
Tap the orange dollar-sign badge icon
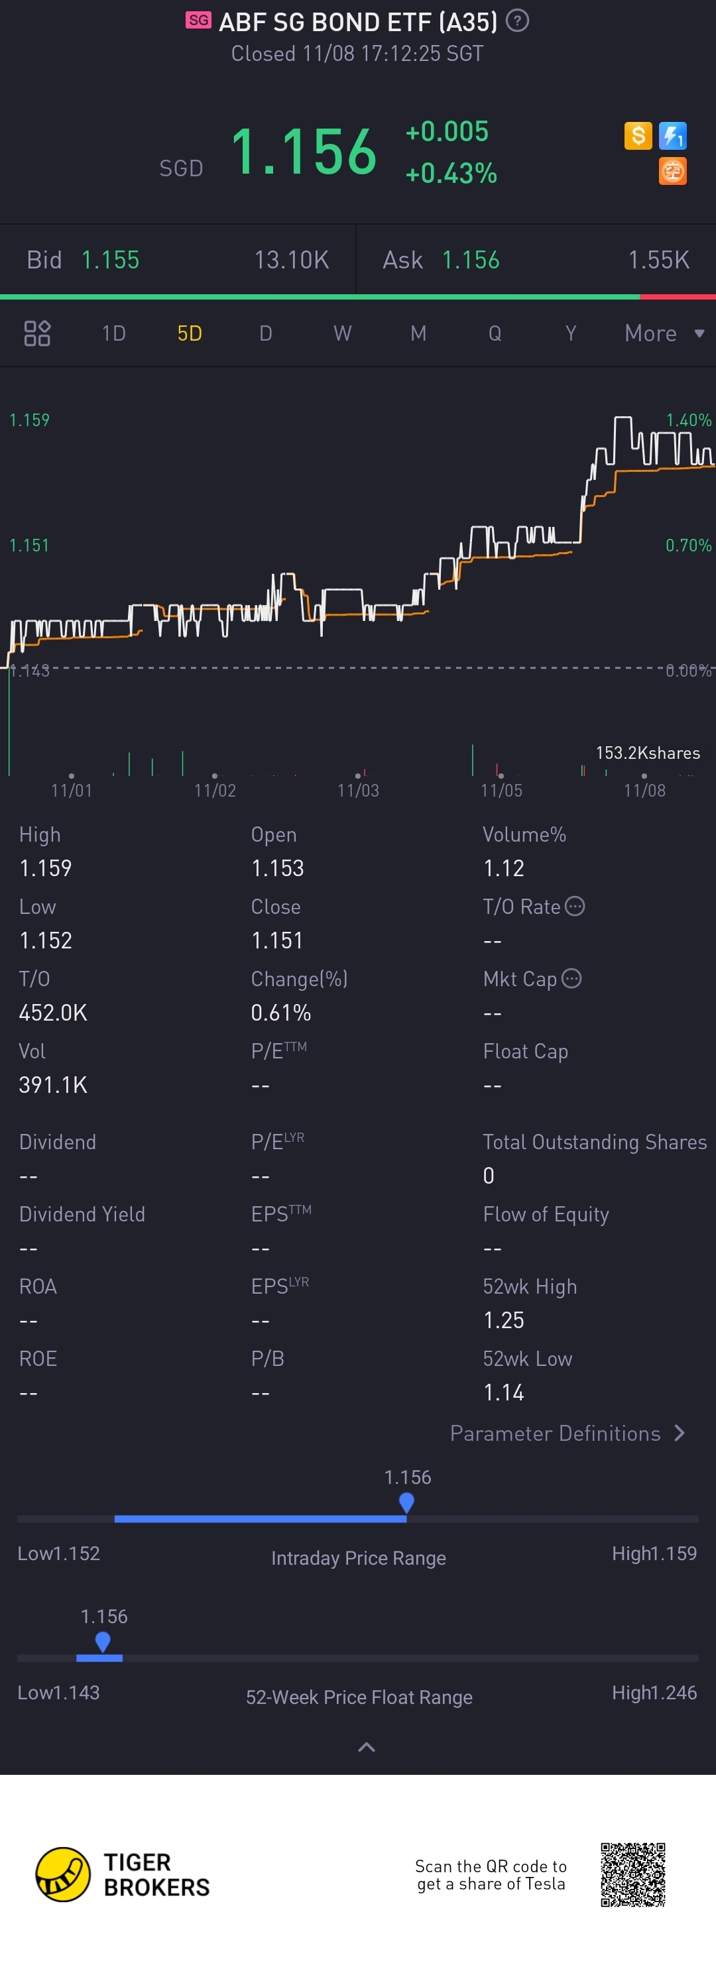[x=638, y=136]
